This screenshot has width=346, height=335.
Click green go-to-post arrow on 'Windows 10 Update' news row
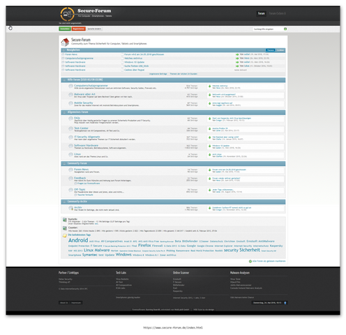coord(237,62)
